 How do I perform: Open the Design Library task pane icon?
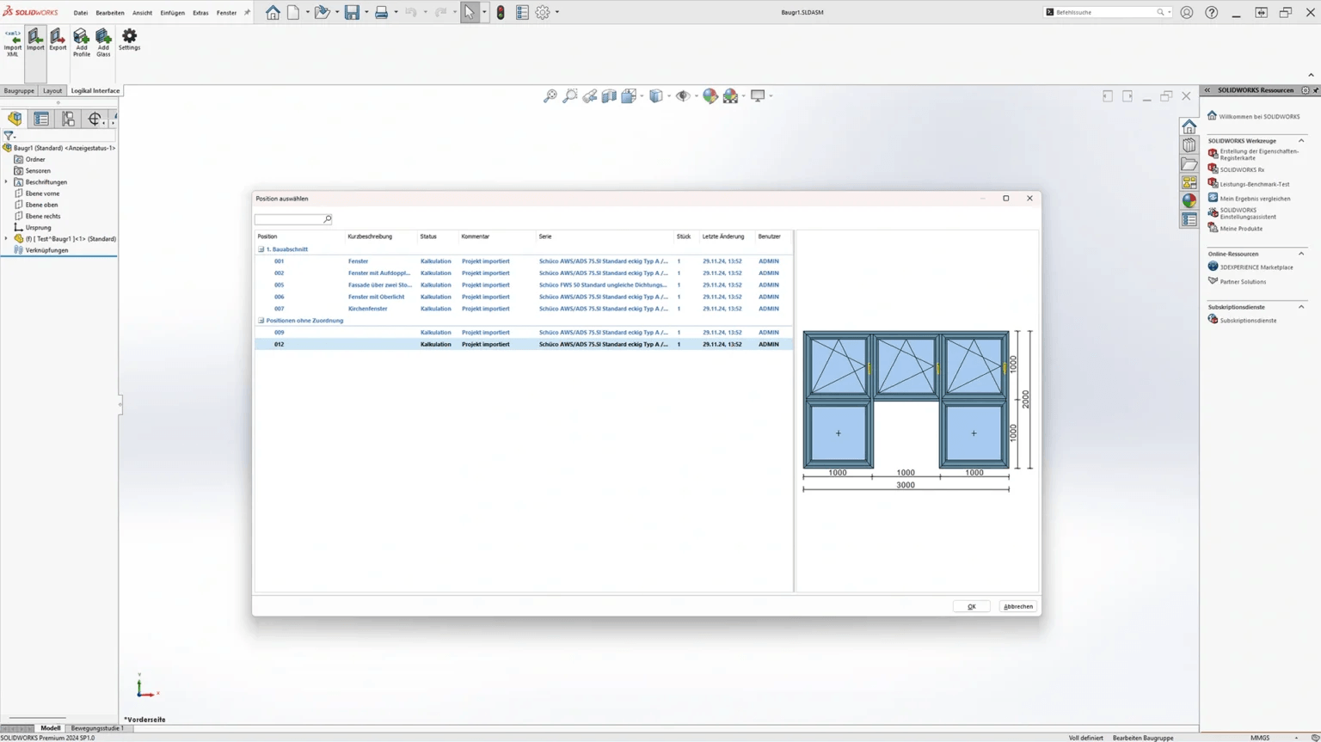pos(1189,145)
